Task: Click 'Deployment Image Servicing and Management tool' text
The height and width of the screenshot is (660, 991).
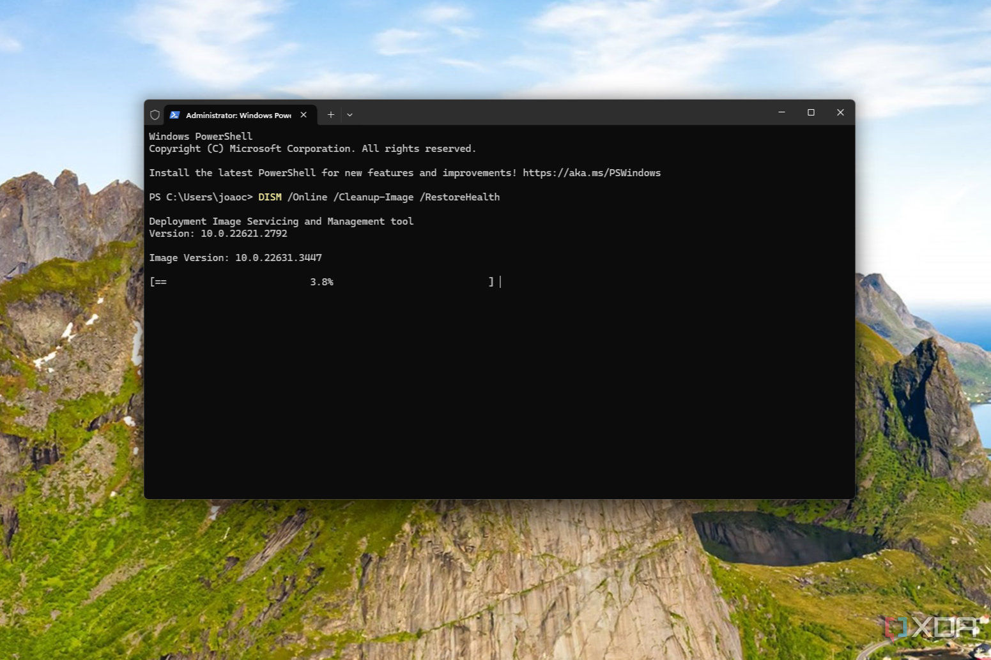Action: click(281, 221)
